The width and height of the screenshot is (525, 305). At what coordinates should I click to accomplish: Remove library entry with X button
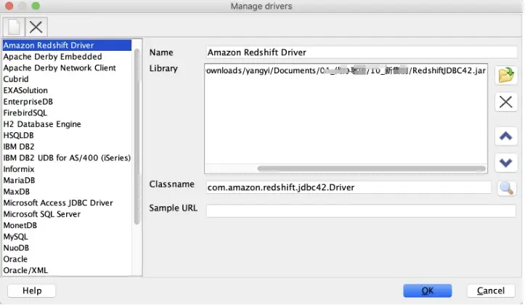pos(506,102)
